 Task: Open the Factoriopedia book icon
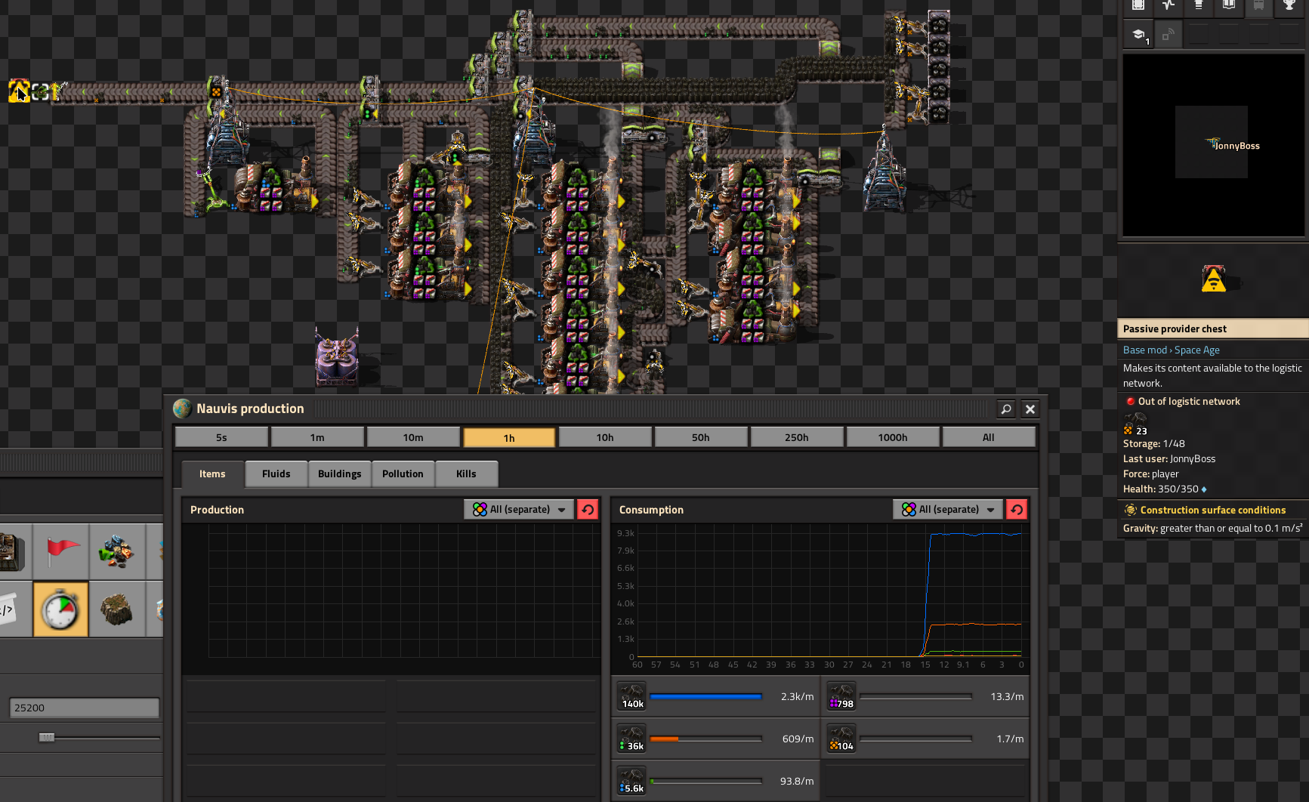point(1229,6)
